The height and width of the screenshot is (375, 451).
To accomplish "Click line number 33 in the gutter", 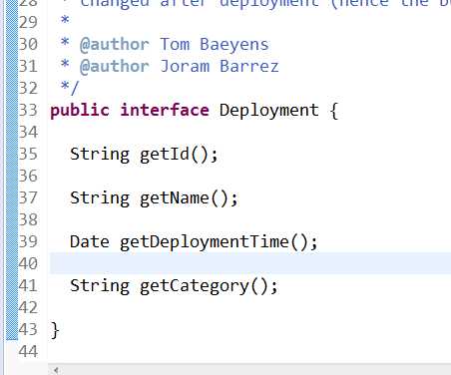I will point(28,110).
